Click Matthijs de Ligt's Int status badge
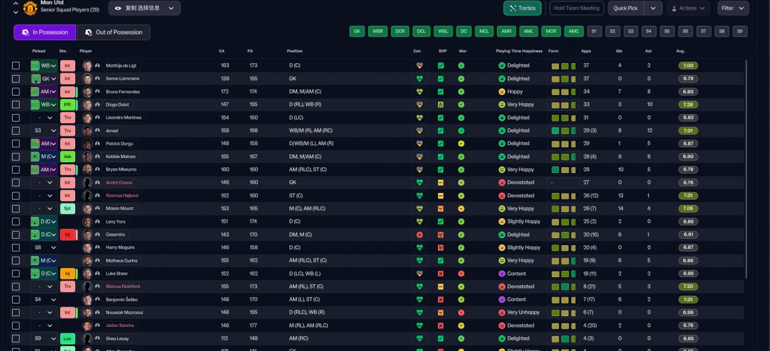770x351 pixels. 67,66
